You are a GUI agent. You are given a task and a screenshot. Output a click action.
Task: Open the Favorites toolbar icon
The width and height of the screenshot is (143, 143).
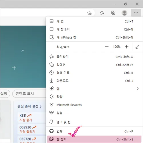point(102,13)
